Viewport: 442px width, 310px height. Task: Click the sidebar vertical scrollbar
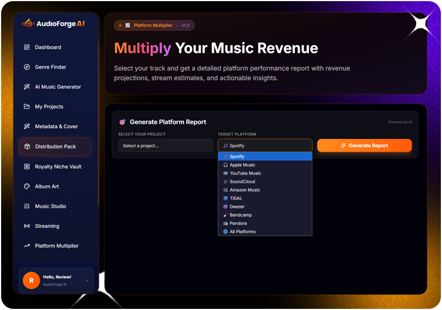point(98,124)
